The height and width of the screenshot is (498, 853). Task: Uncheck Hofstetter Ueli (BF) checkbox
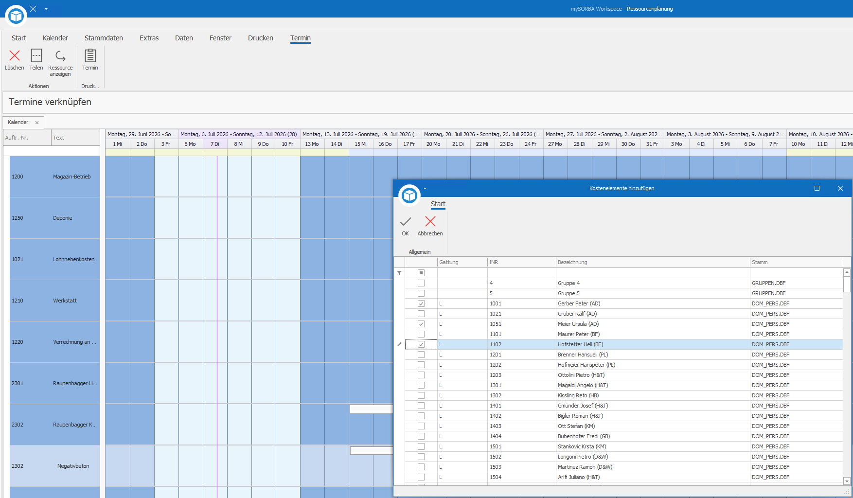(421, 344)
